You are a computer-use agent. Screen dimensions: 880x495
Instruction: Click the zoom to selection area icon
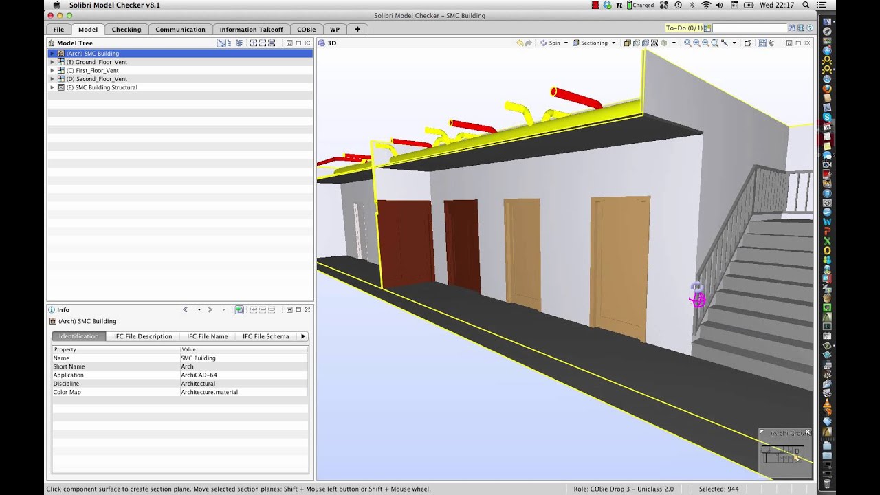pyautogui.click(x=715, y=43)
